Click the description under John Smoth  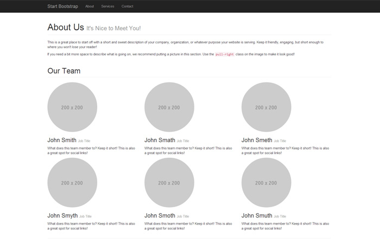tap(188, 226)
